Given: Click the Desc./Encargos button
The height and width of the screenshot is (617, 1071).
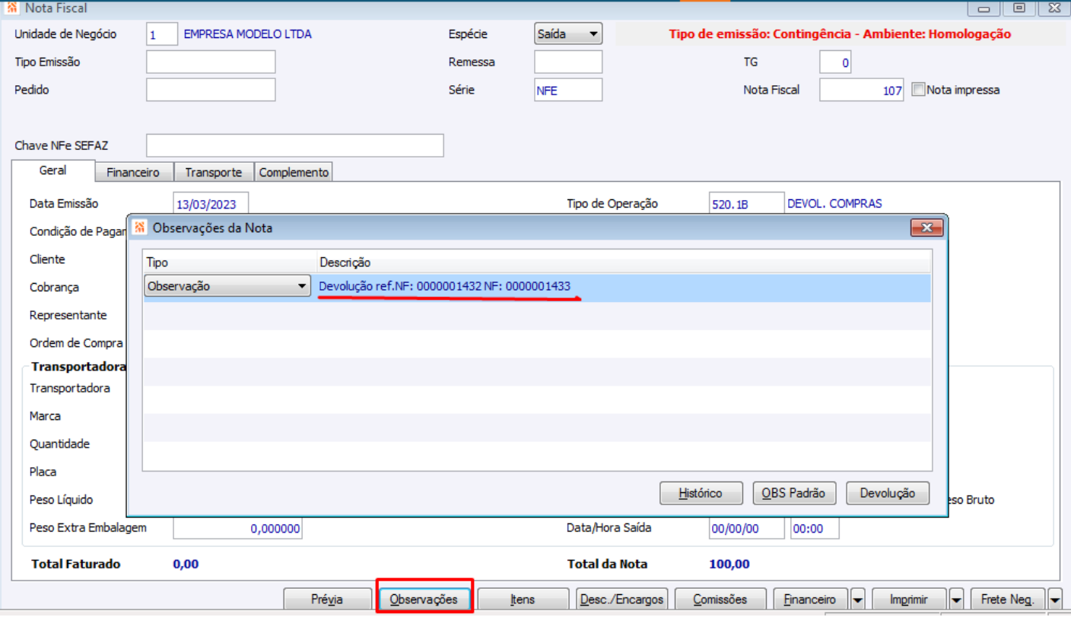Looking at the screenshot, I should (x=622, y=600).
